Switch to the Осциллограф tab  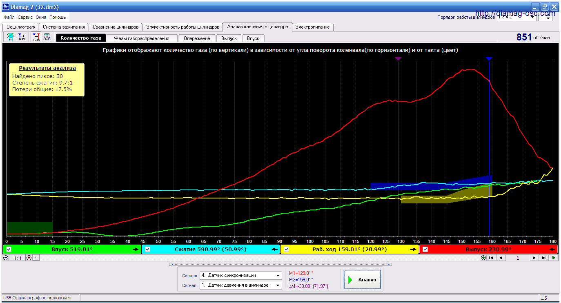(x=21, y=27)
